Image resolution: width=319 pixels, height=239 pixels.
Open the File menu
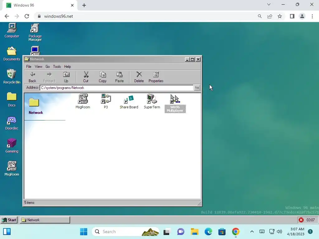29,67
